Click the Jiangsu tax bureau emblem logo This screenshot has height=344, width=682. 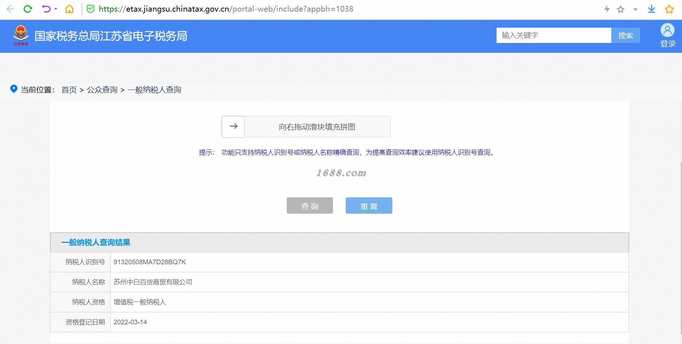[21, 35]
